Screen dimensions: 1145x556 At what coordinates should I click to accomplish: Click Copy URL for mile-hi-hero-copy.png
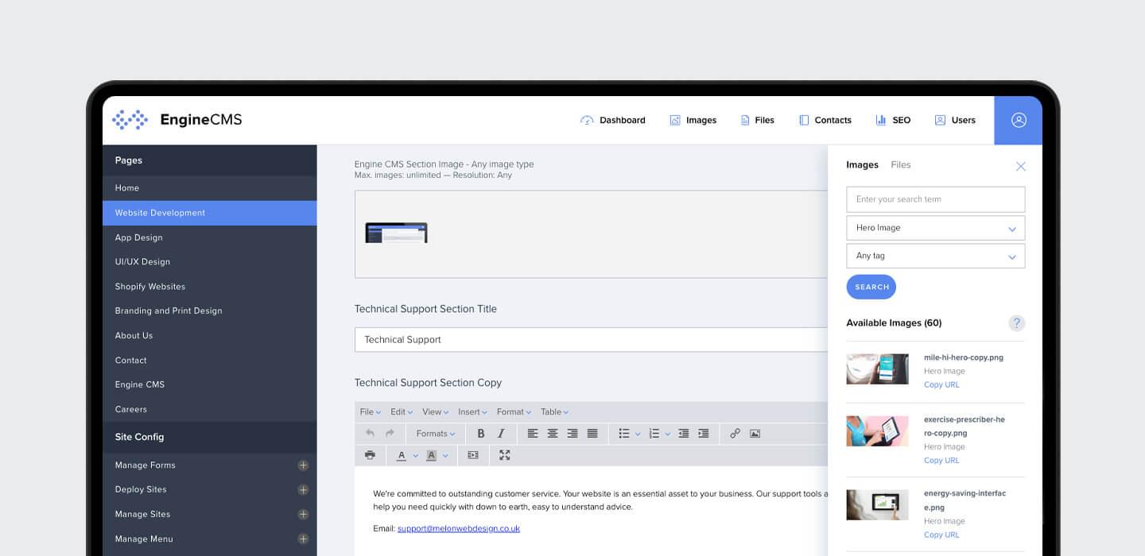click(x=941, y=385)
